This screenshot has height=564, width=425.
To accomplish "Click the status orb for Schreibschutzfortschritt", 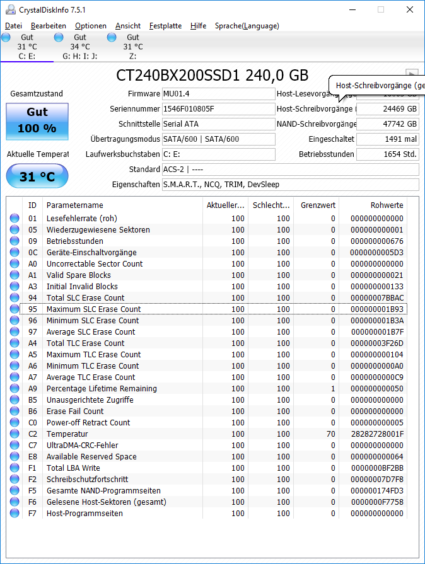I will pos(15,479).
